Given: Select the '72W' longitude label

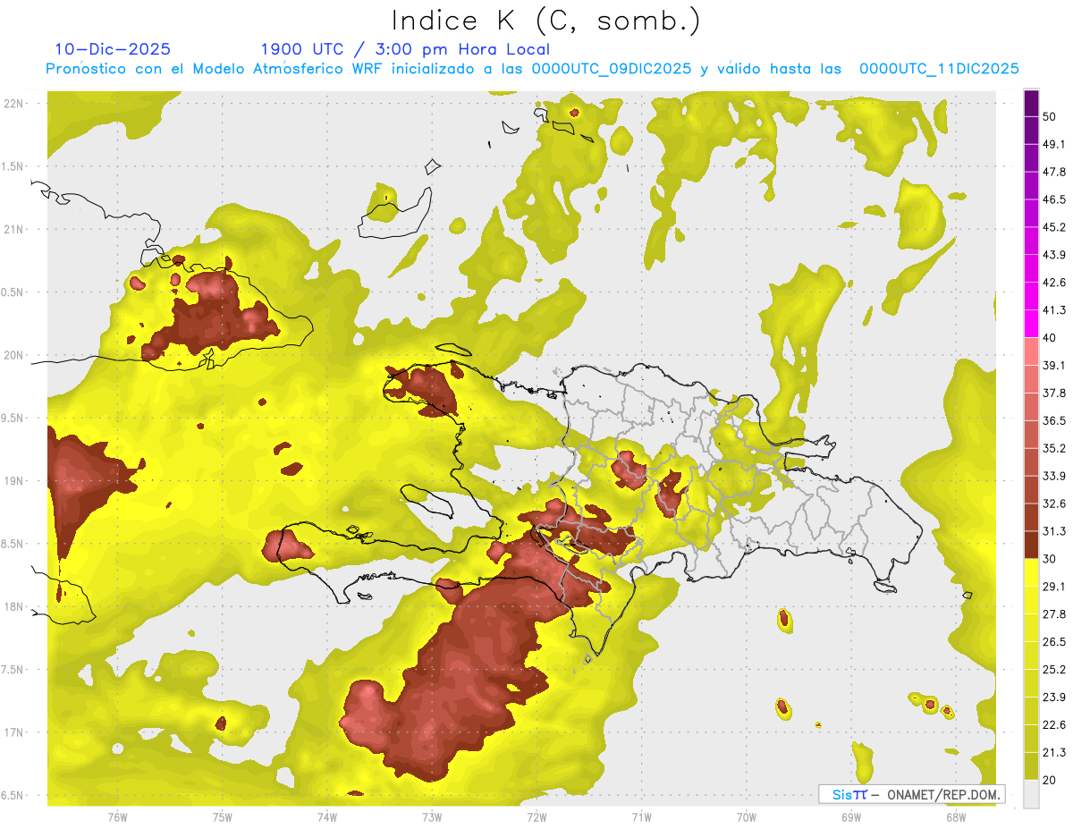Looking at the screenshot, I should click(536, 816).
